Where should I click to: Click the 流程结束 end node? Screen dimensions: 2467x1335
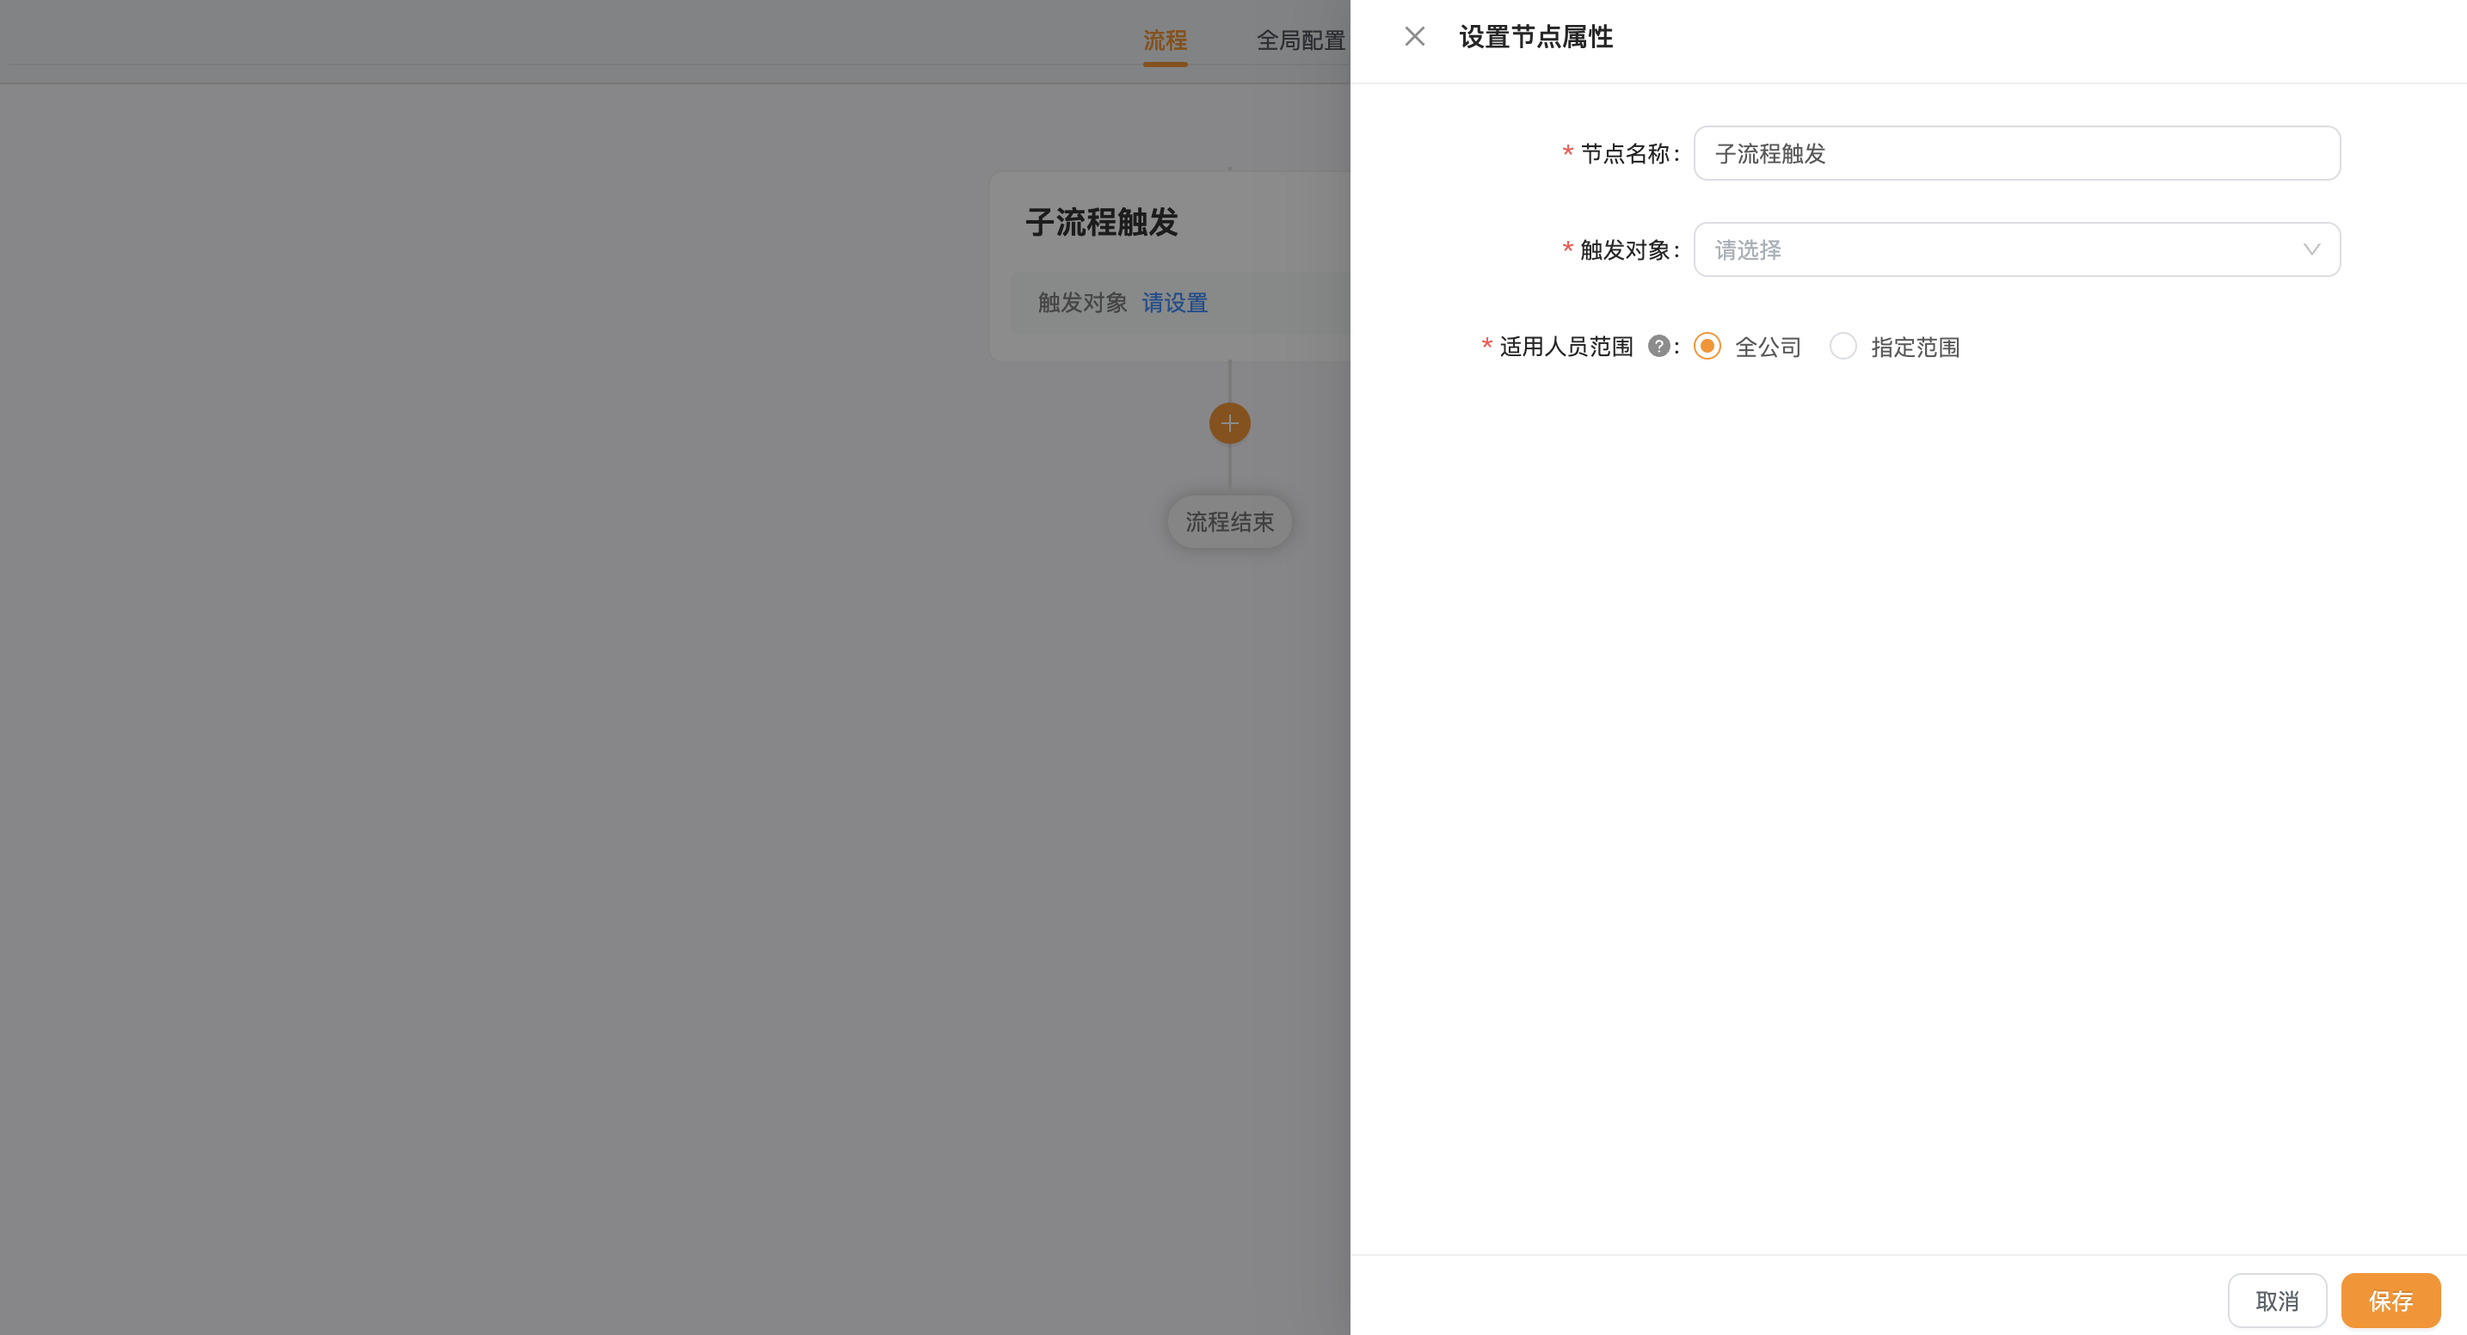tap(1230, 522)
